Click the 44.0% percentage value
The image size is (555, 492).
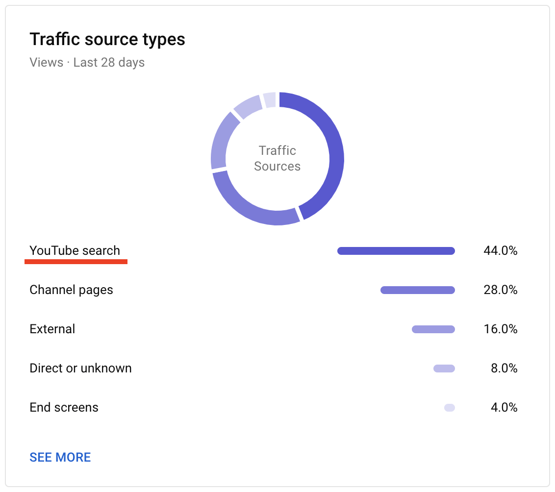click(500, 251)
